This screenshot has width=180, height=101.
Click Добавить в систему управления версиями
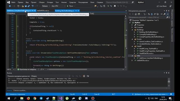tap(150, 94)
